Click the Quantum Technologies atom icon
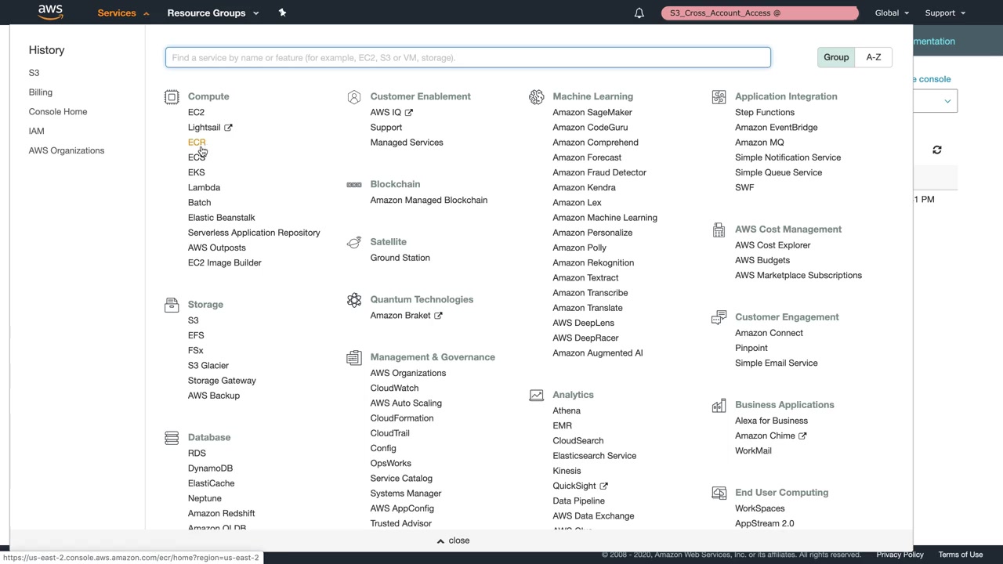The image size is (1003, 564). click(354, 300)
